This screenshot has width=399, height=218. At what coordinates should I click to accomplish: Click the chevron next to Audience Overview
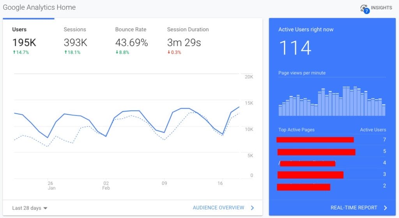252,208
